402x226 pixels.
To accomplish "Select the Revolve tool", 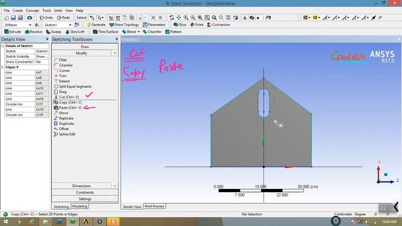I will click(x=33, y=32).
